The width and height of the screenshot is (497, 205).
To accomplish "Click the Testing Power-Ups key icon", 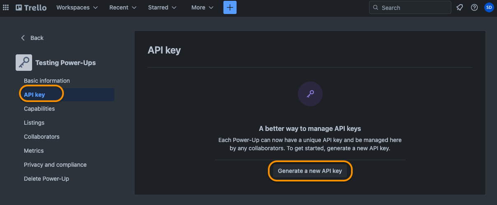I will tap(24, 63).
